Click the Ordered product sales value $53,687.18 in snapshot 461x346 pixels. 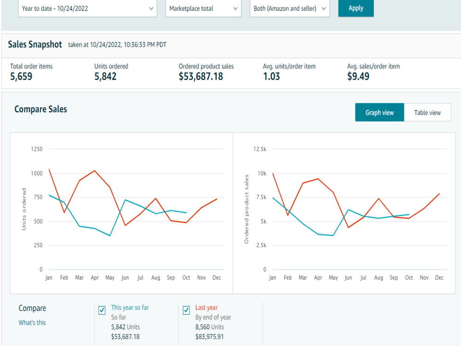[x=201, y=77]
